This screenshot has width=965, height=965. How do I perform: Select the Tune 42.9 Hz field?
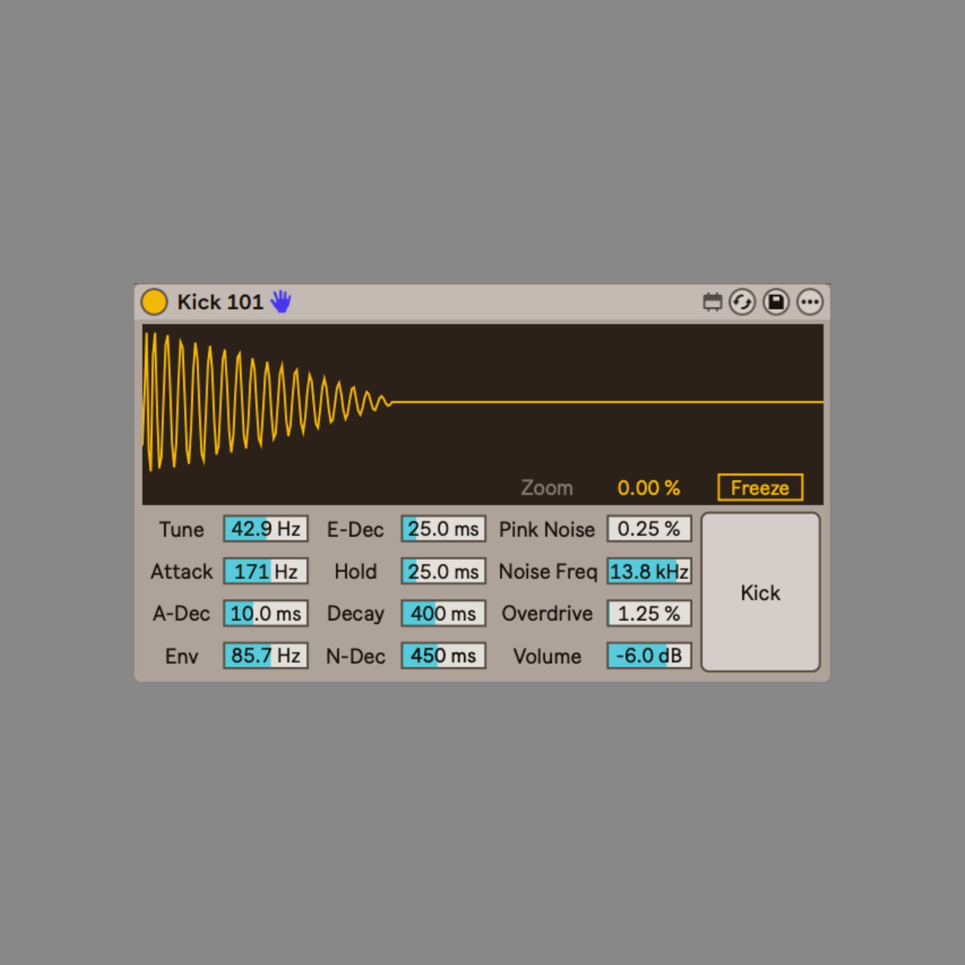tap(265, 529)
